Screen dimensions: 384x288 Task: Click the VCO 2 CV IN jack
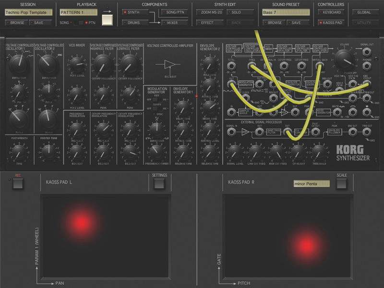click(339, 90)
